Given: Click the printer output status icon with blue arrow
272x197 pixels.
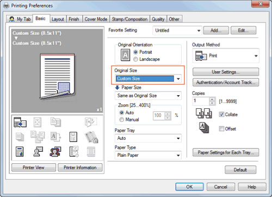Looking at the screenshot, I should 20,122.
